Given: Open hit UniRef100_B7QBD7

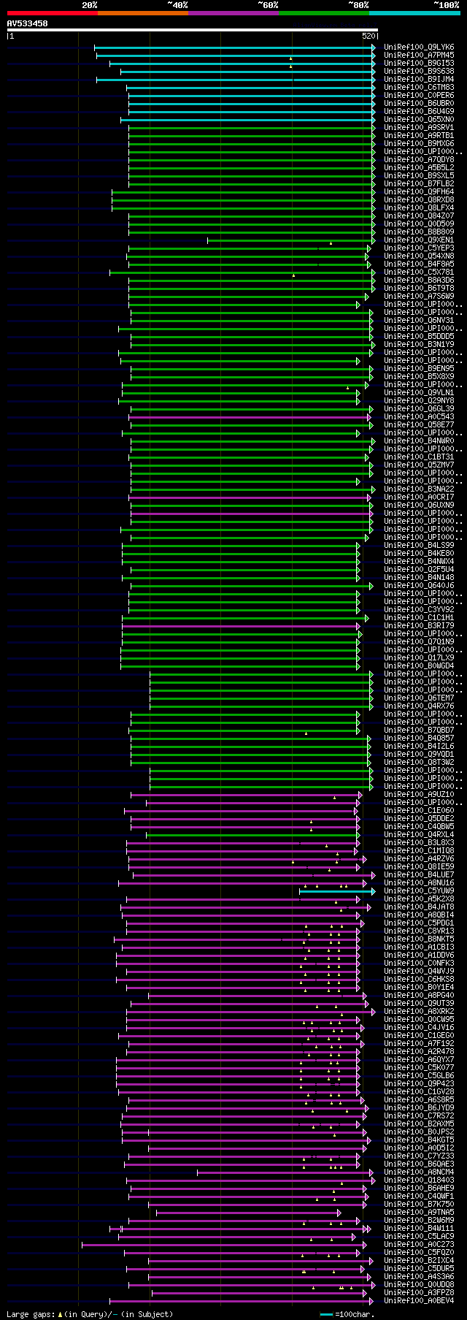Looking at the screenshot, I should (x=419, y=730).
